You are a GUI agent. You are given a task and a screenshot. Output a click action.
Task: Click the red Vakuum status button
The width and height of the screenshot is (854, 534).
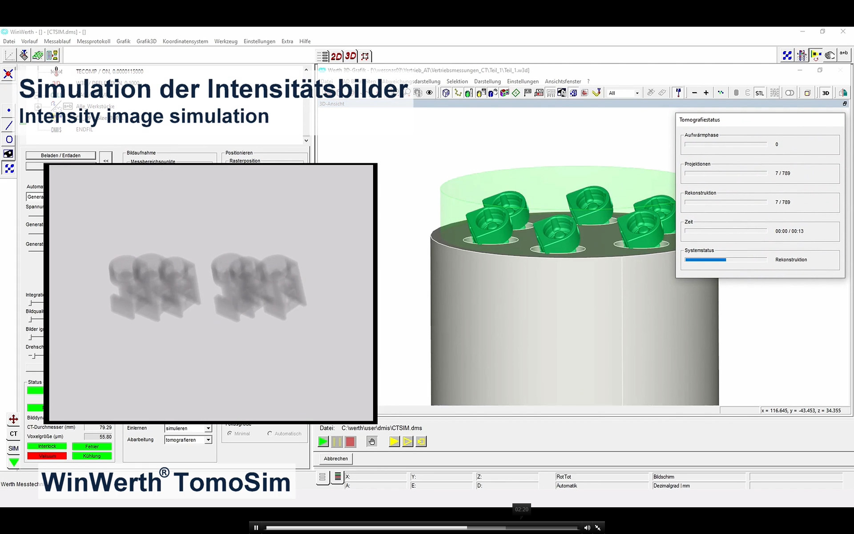coord(47,456)
